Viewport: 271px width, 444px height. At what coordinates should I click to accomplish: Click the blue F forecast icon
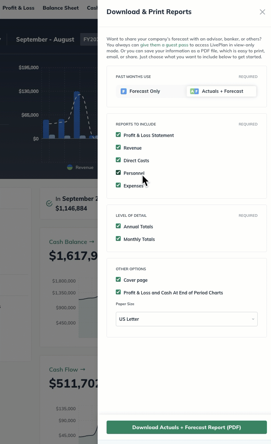[x=124, y=91]
